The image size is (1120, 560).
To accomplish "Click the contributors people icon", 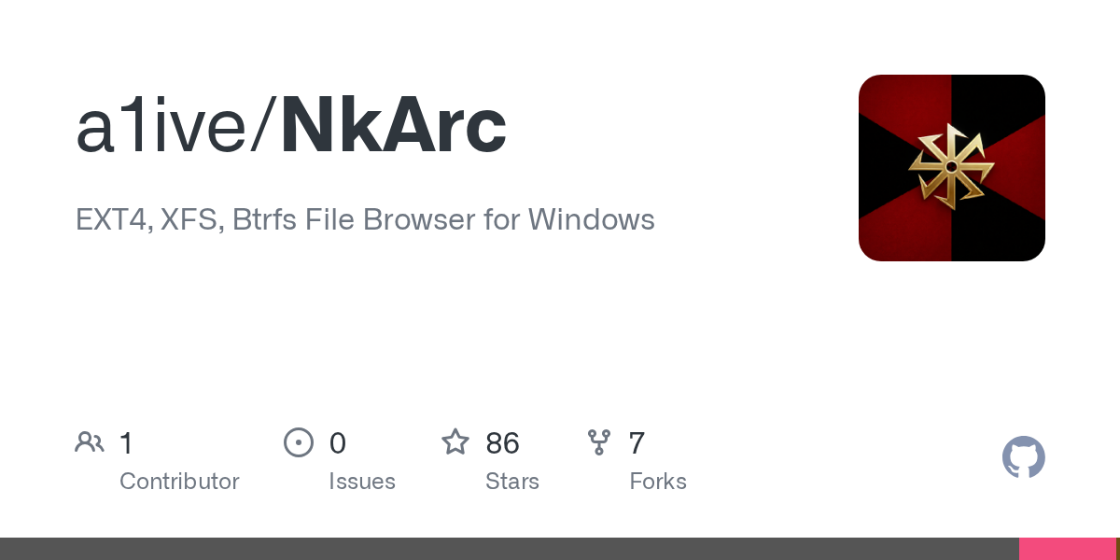I will 90,442.
